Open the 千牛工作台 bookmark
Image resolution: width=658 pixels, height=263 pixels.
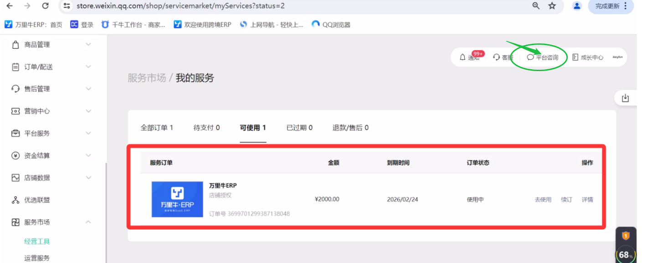pyautogui.click(x=133, y=25)
